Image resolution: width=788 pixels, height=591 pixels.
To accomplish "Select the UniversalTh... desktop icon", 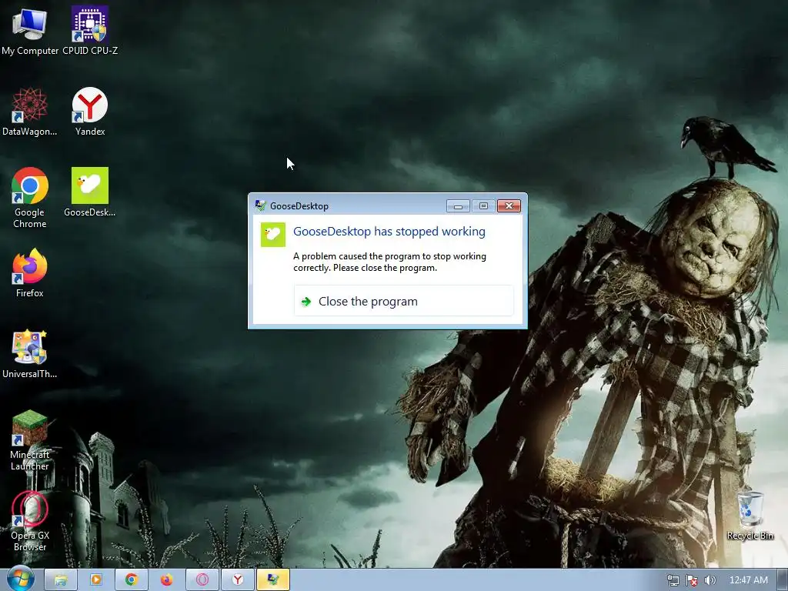I will (30, 354).
